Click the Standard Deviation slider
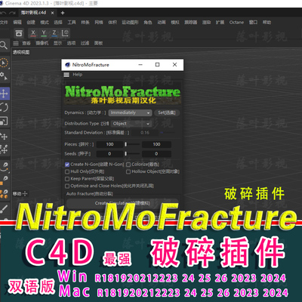This screenshot has width=302, height=302. point(167,132)
